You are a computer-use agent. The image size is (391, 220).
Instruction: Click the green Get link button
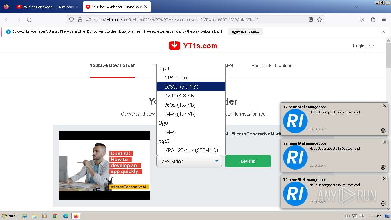tap(248, 161)
